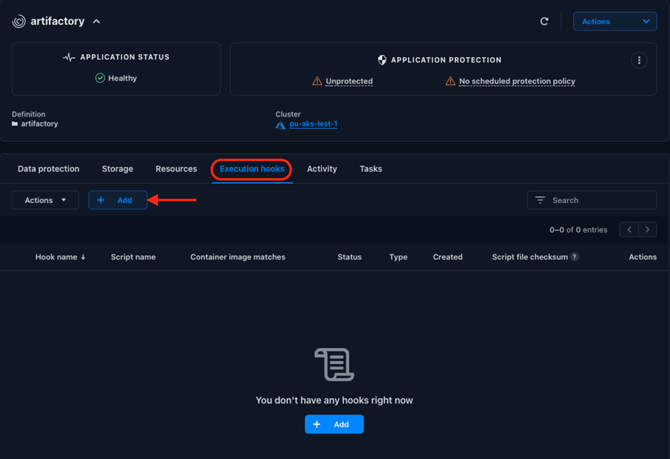Screen dimensions: 670x459
Task: Open the pu-aks-test-1 cluster link
Action: click(x=314, y=123)
